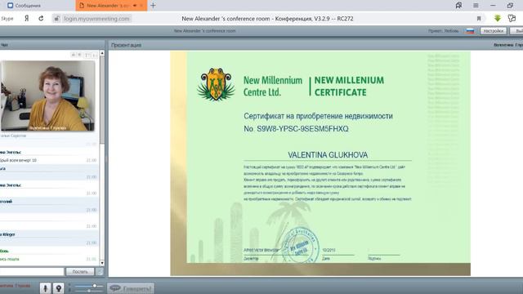This screenshot has height=294, width=523.
Task: Click the Говорить talk button
Action: (131, 288)
